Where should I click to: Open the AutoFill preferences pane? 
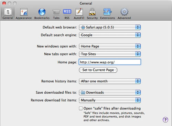[79, 14]
